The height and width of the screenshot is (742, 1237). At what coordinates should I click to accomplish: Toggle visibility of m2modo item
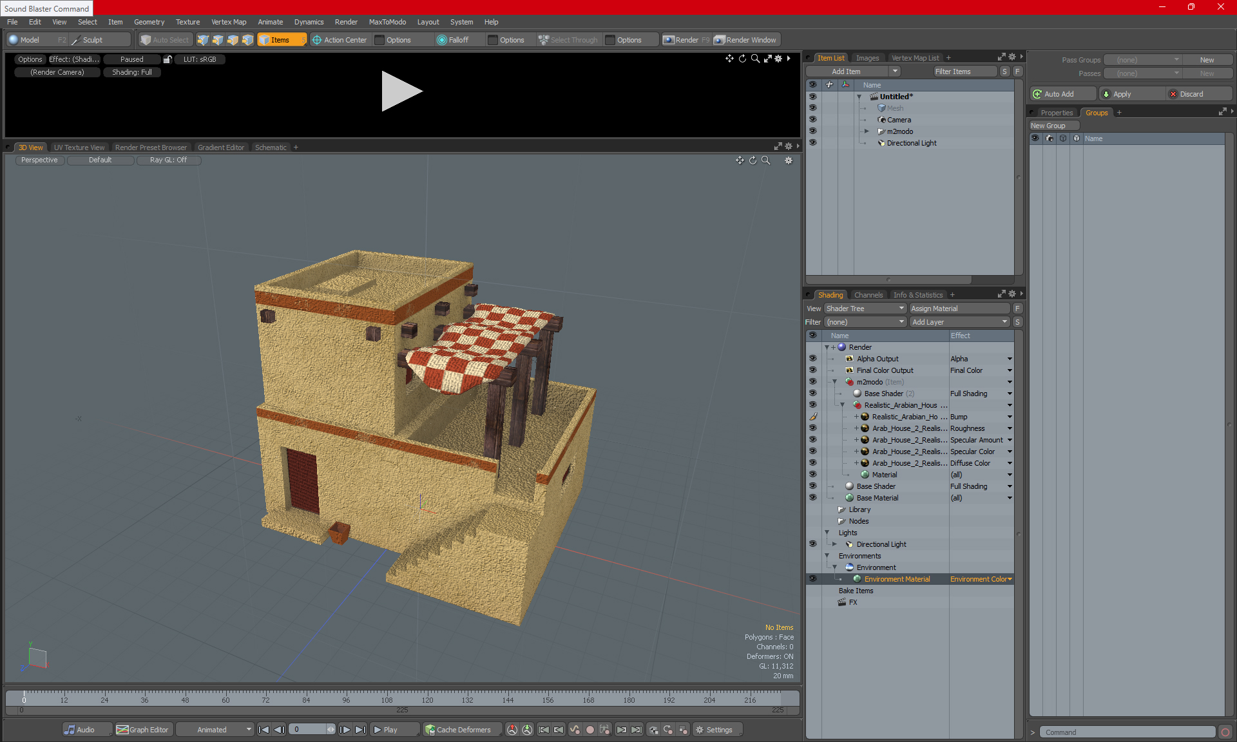[812, 131]
